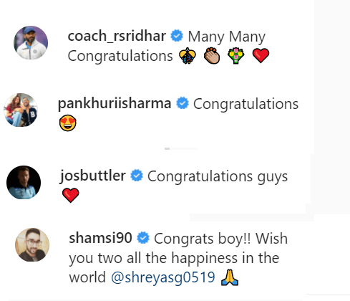350x301 pixels.
Task: Click the flower bouquet emoji
Action: click(235, 56)
